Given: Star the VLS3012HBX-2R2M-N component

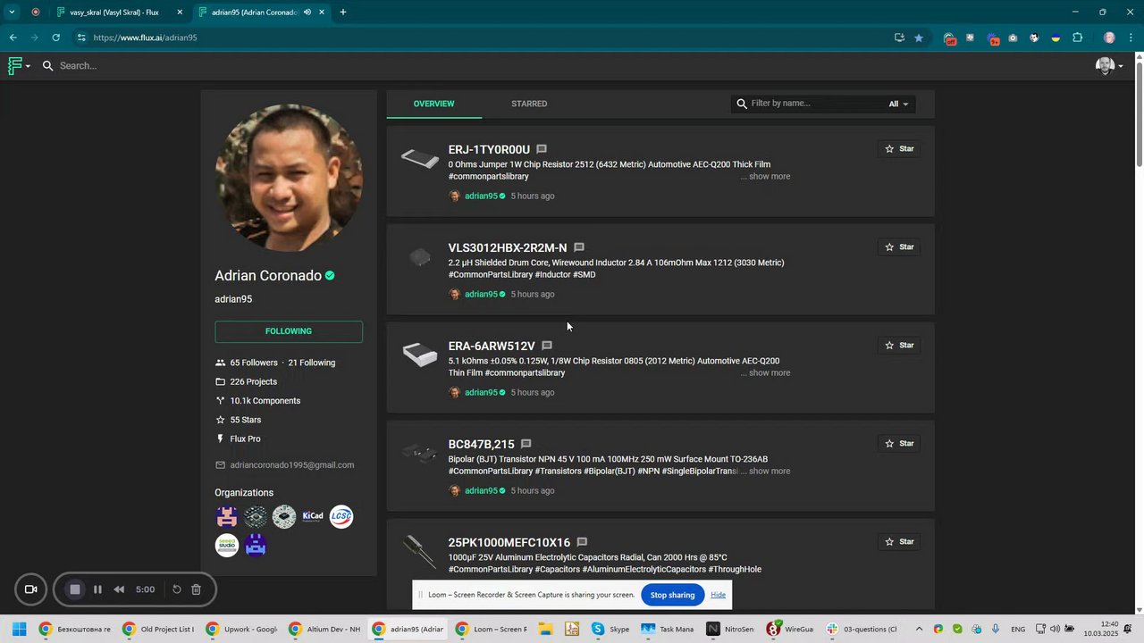Looking at the screenshot, I should tap(899, 247).
